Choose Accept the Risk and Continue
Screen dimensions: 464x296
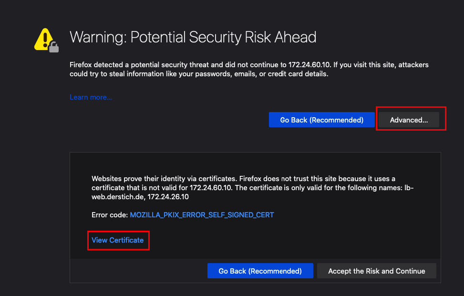pos(376,271)
